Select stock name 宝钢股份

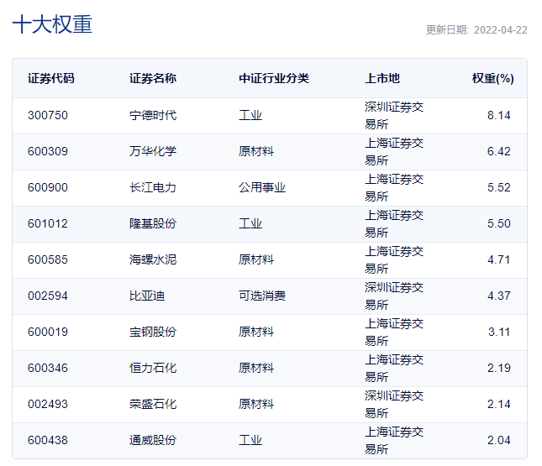tap(153, 332)
